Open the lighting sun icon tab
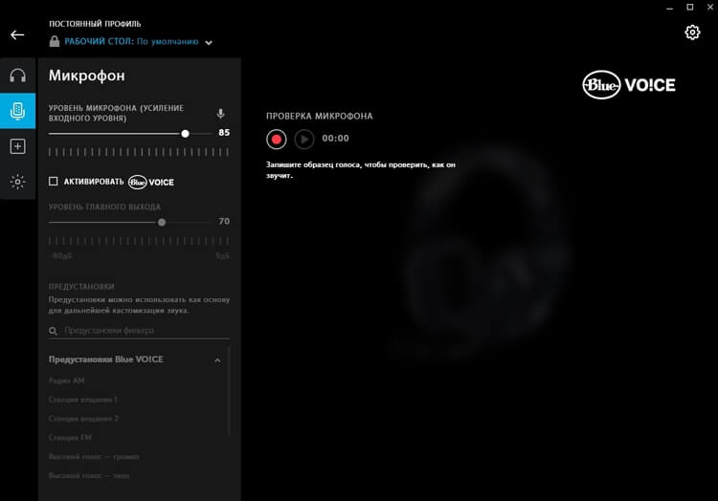The width and height of the screenshot is (718, 501). click(18, 182)
